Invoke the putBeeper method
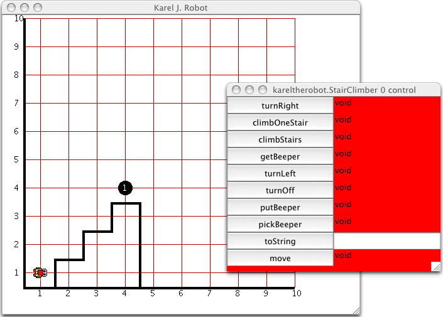Image resolution: width=443 pixels, height=317 pixels. tap(280, 207)
